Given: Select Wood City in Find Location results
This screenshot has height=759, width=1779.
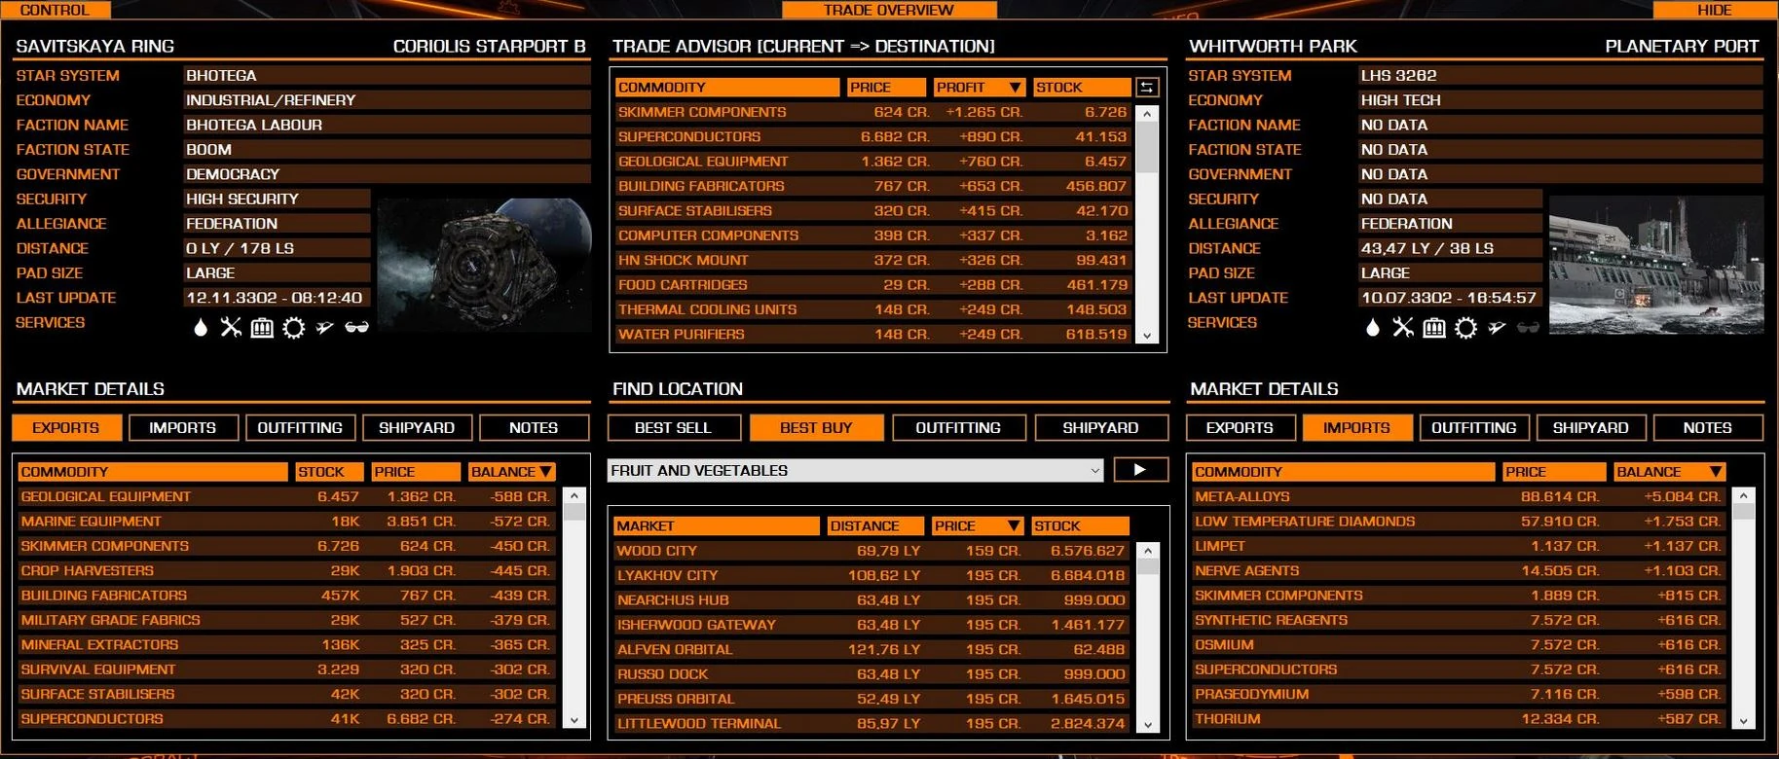Looking at the screenshot, I should 871,551.
